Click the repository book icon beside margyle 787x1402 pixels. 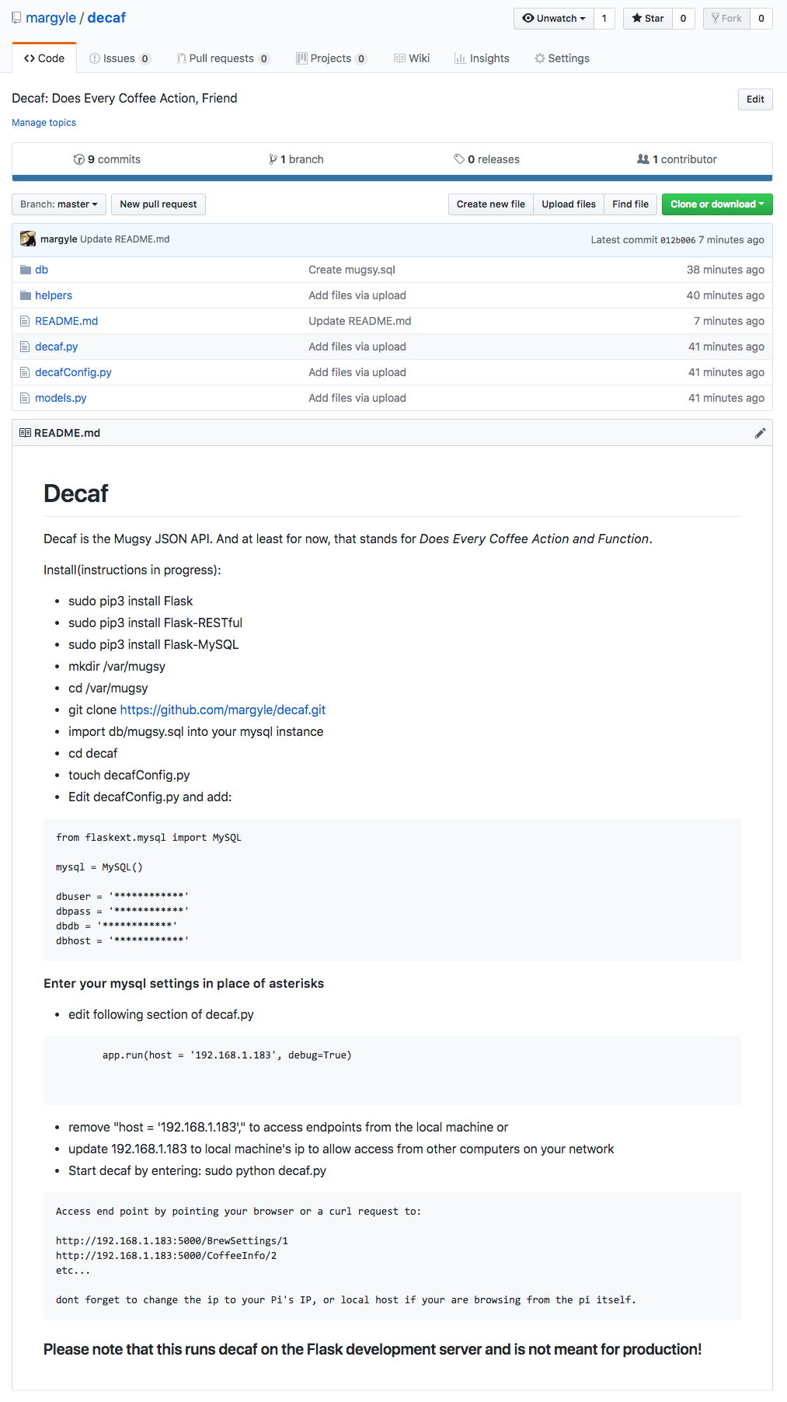click(x=16, y=18)
